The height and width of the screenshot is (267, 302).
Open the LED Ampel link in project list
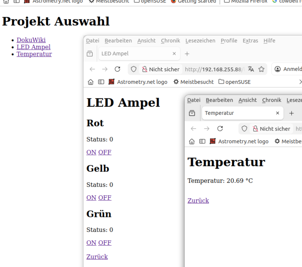click(34, 47)
